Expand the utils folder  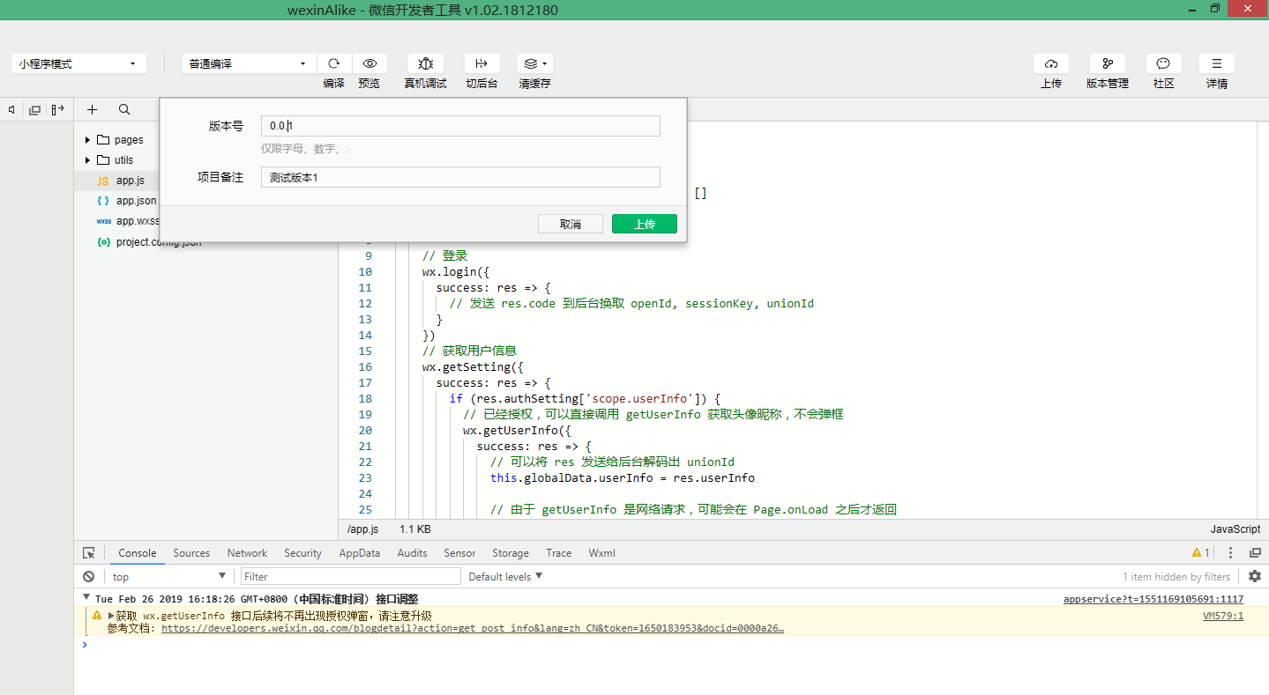pos(88,160)
